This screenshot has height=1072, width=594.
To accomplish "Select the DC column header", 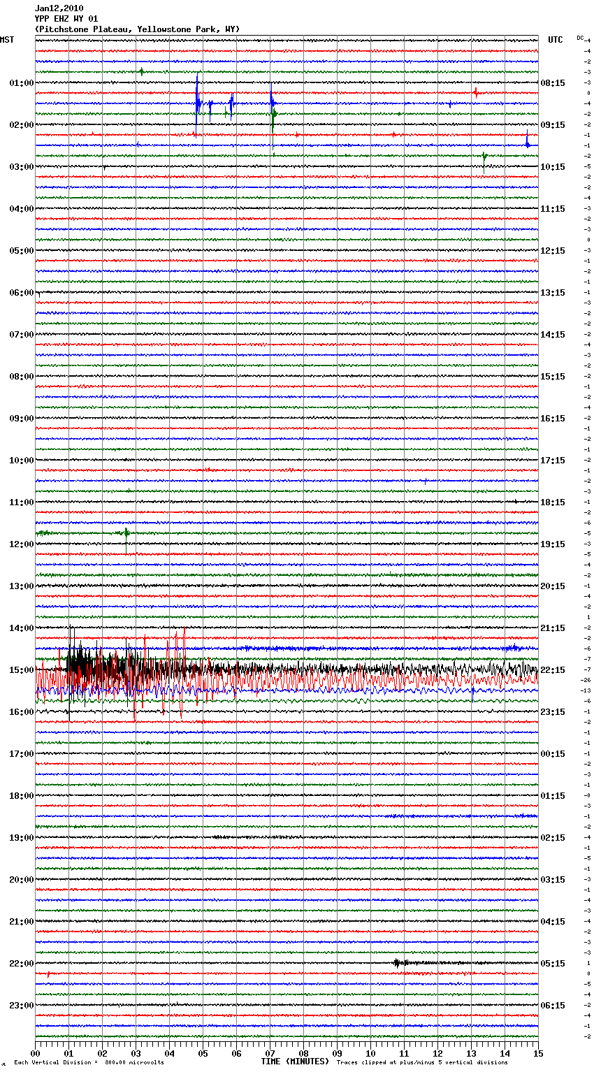I will tap(581, 38).
